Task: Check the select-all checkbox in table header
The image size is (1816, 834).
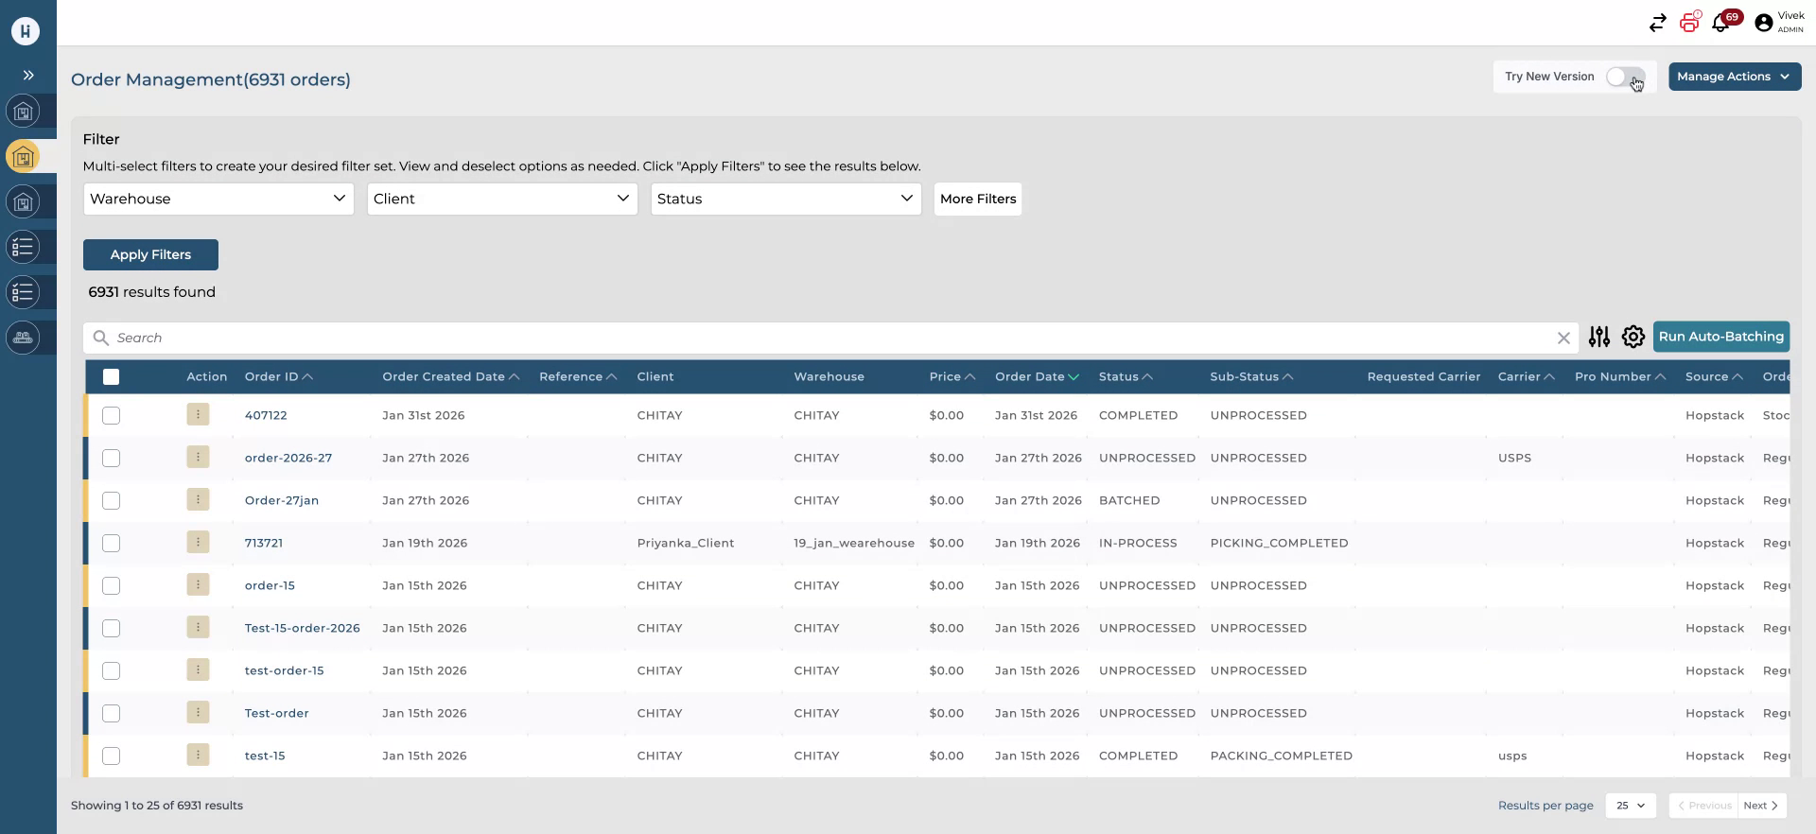Action: pos(111,377)
